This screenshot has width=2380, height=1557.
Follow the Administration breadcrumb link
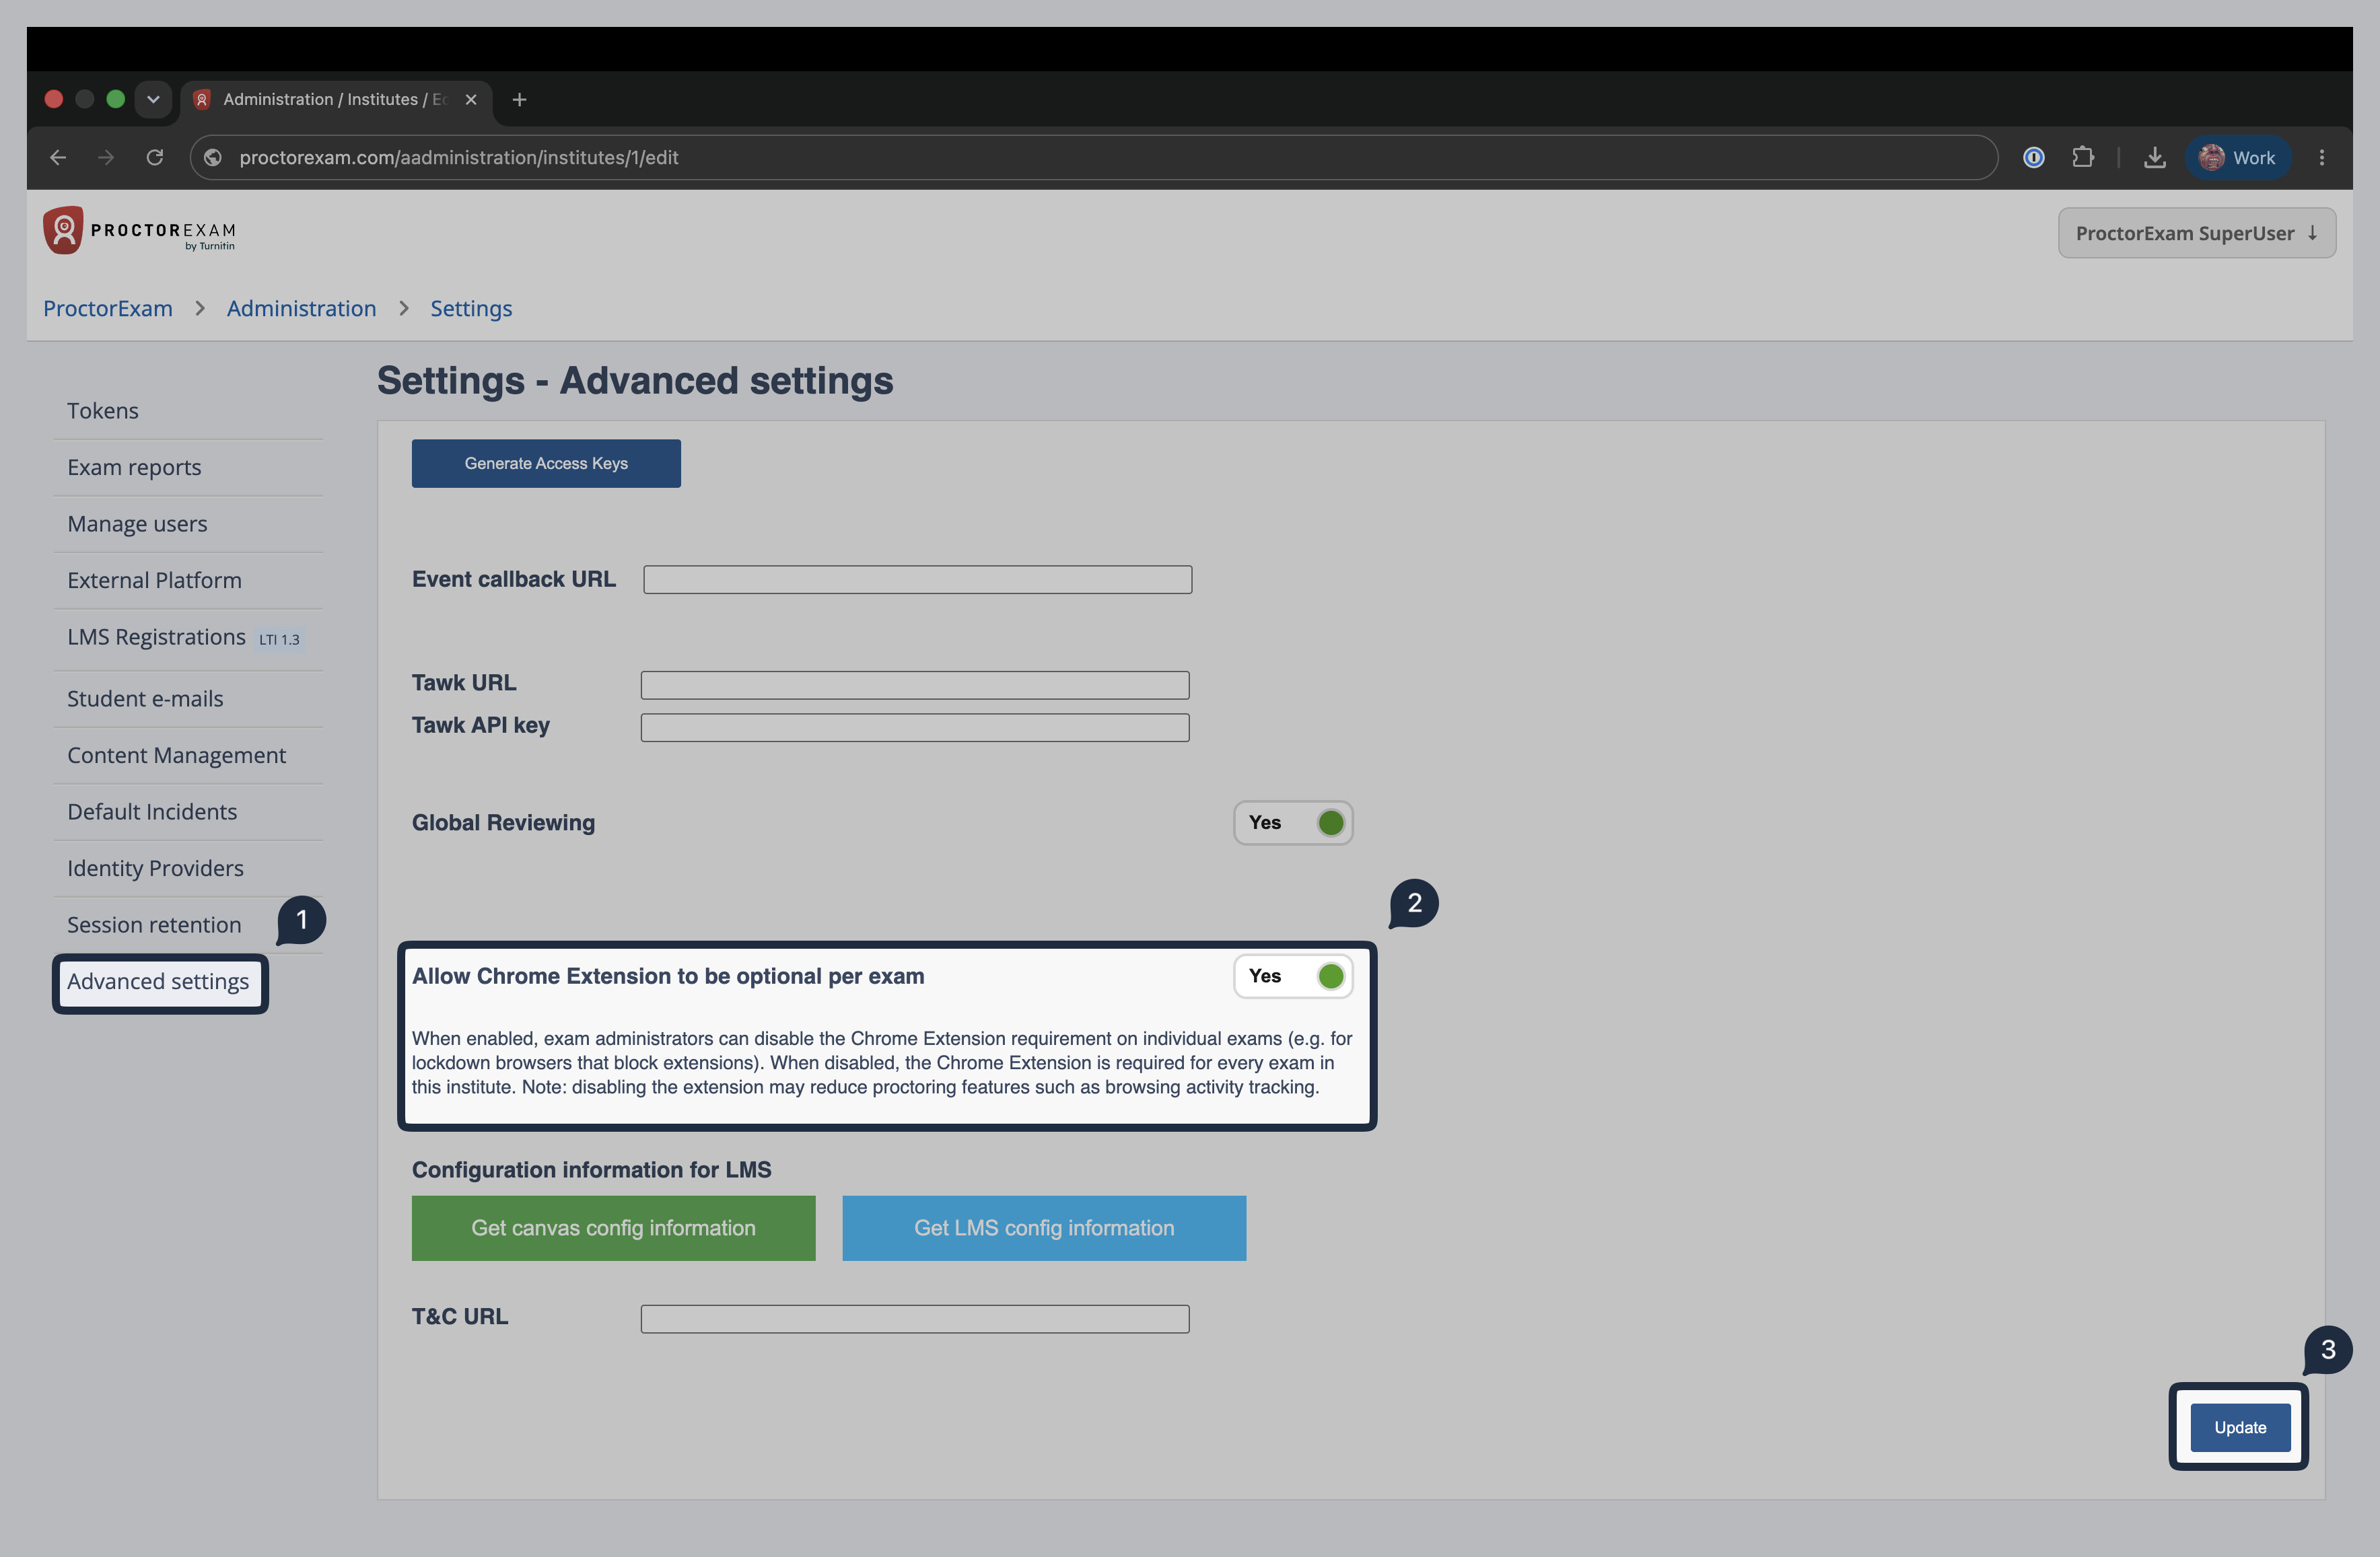[x=301, y=309]
